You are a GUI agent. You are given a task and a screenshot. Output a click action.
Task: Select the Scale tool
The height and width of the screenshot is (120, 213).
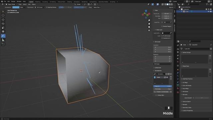point(3,28)
